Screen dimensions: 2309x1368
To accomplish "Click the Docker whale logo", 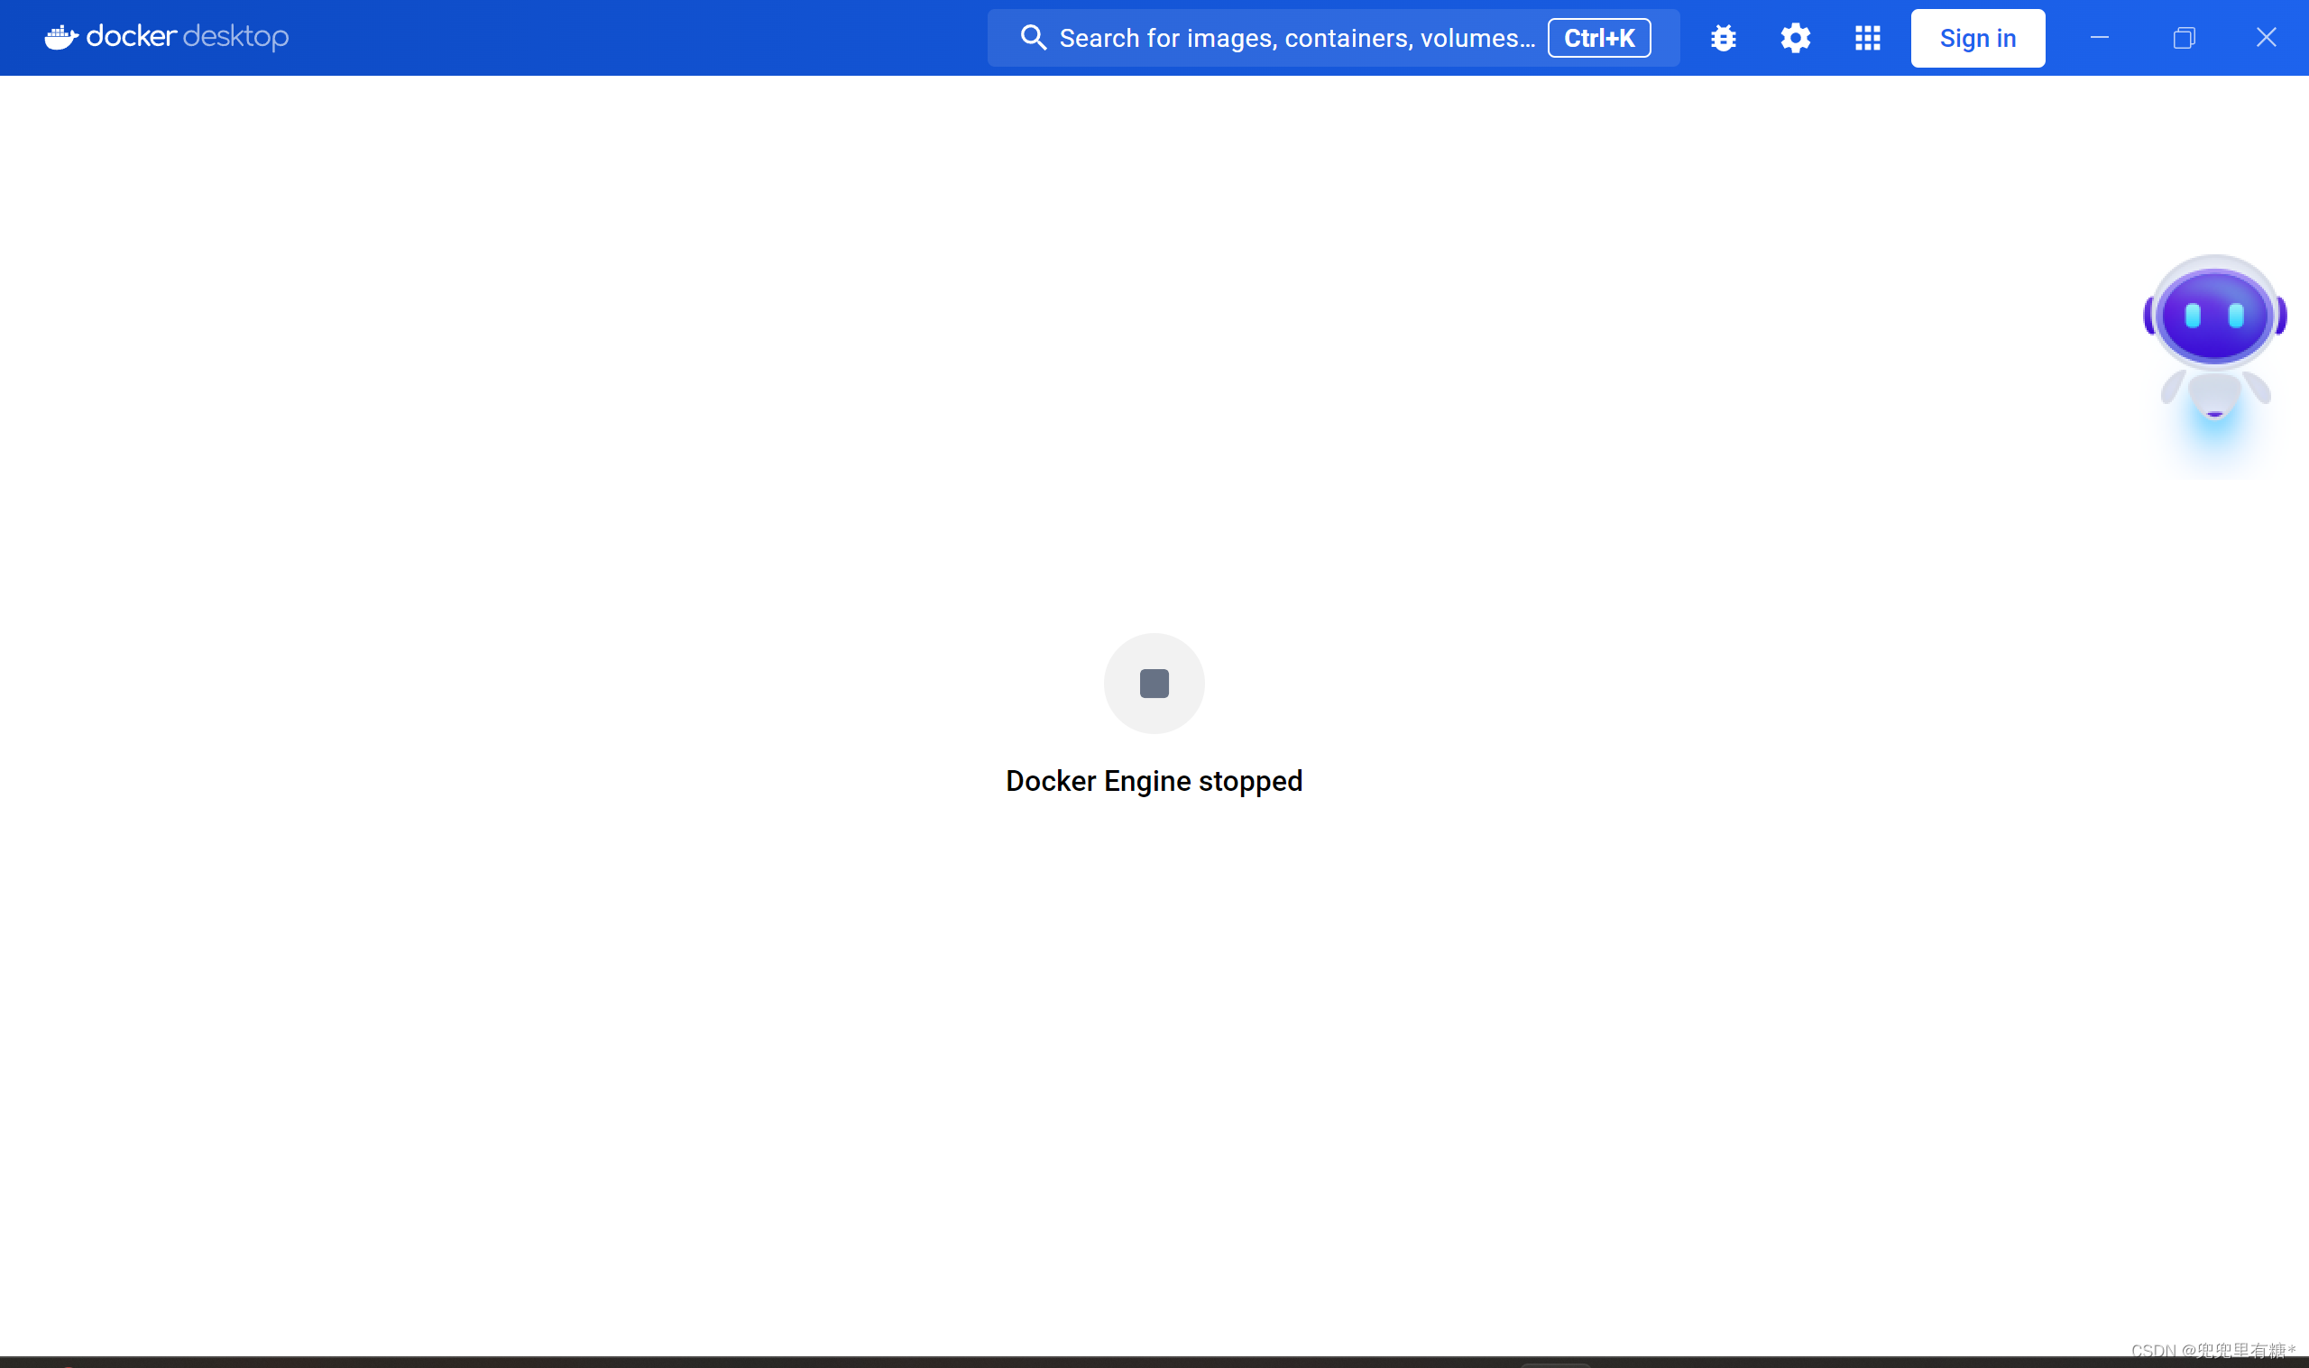I will click(x=60, y=38).
